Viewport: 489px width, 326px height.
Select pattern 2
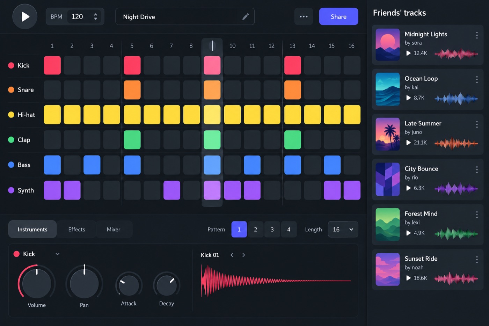coord(256,230)
